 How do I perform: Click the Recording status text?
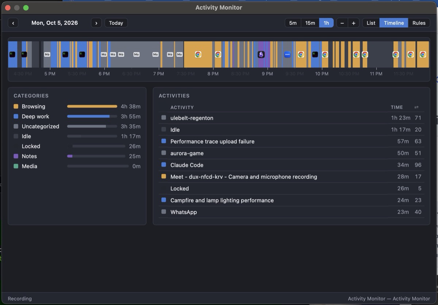coord(20,298)
